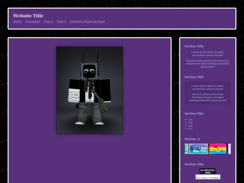
Task: Click the underlined List link in sidebar
Action: click(190, 126)
